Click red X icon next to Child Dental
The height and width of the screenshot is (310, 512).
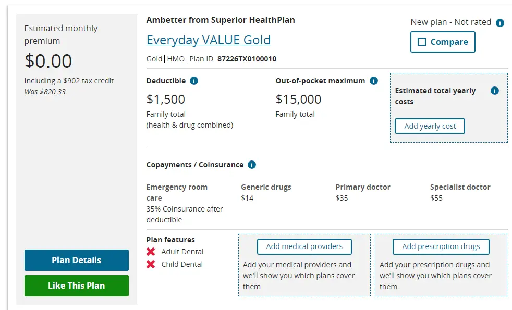[151, 264]
